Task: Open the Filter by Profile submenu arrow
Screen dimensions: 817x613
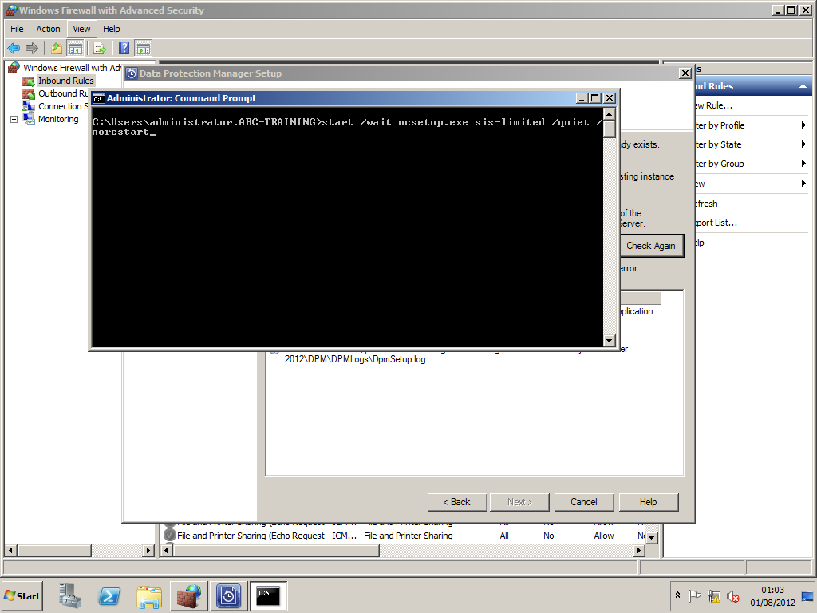Action: coord(803,125)
